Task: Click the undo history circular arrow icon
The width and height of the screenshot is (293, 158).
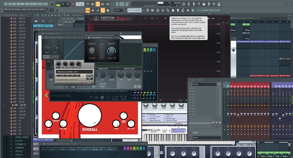Action: 184,4
